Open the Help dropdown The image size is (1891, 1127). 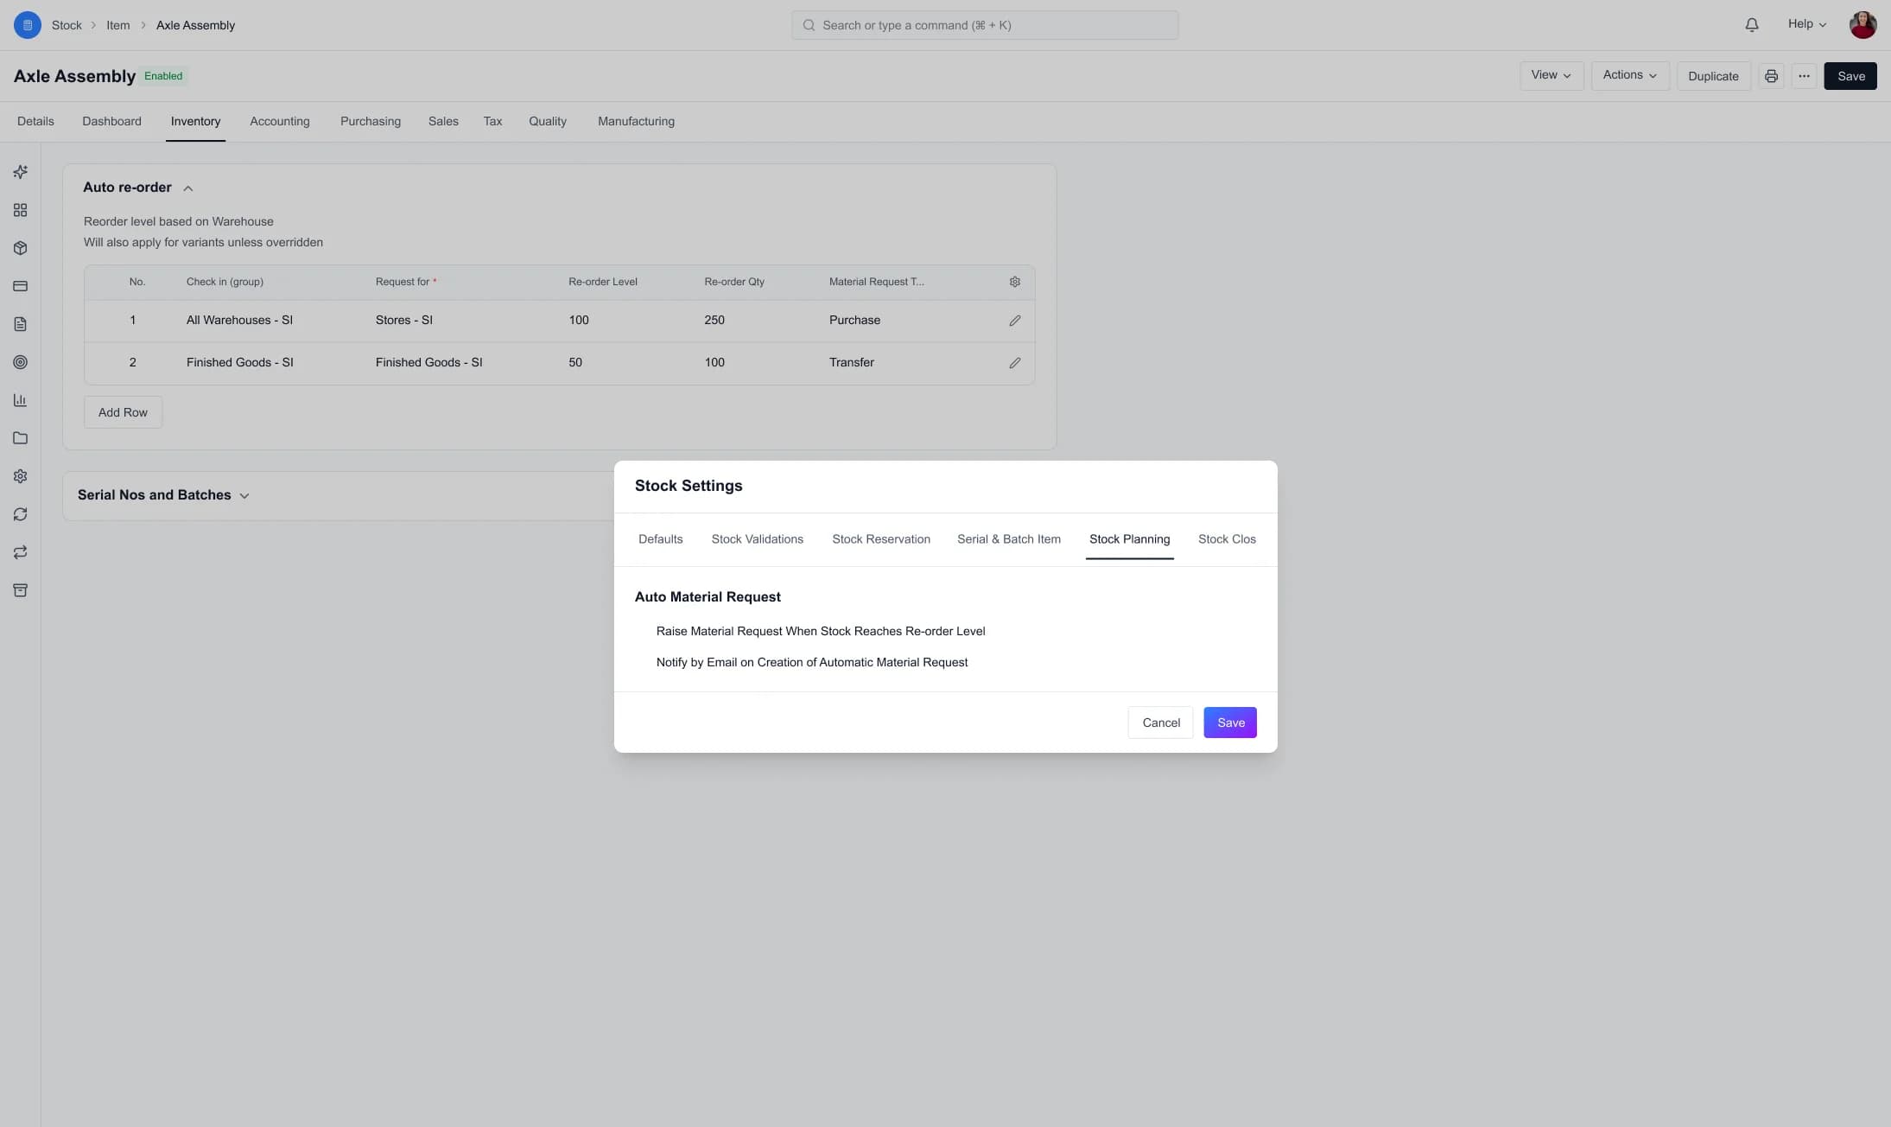(x=1805, y=24)
